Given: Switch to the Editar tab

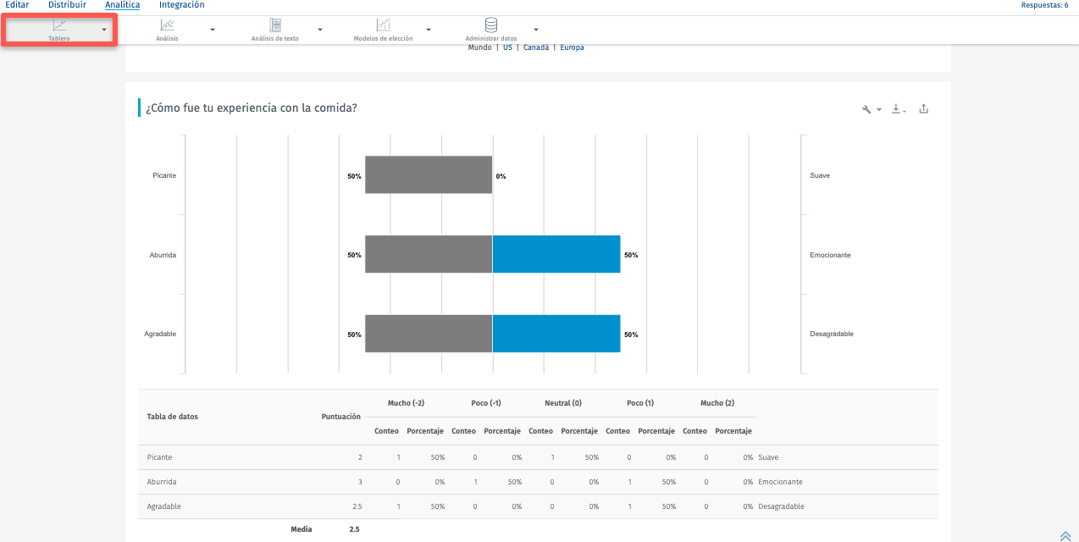Looking at the screenshot, I should tap(17, 5).
